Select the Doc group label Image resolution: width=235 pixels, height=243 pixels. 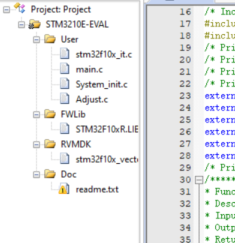pos(68,175)
